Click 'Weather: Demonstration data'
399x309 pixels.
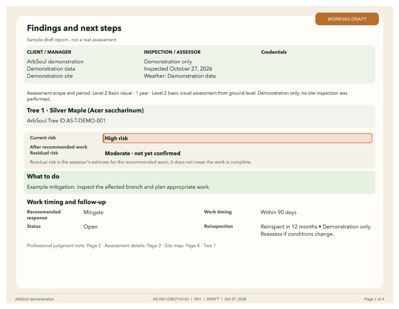[x=180, y=76]
